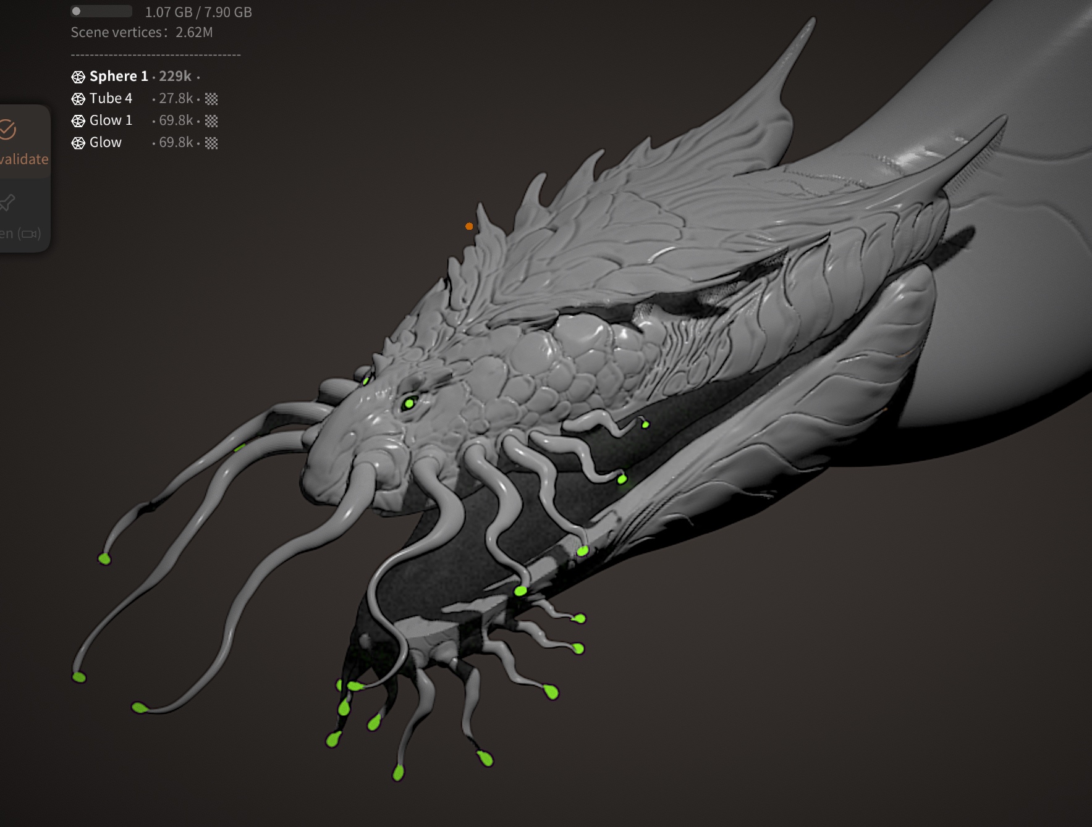Click the Scene vertices 2.62M readout
This screenshot has width=1092, height=827.
142,33
